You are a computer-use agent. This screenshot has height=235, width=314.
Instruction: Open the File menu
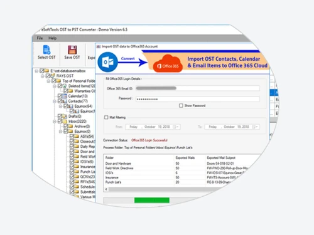[40, 38]
